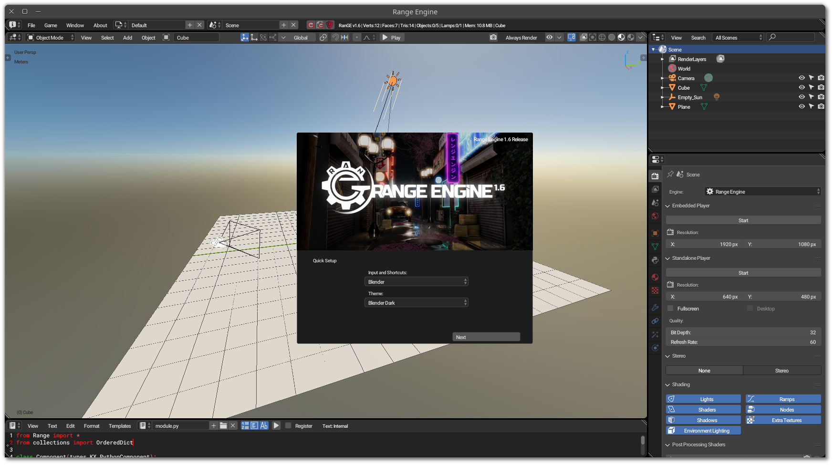Viewport: 833px width, 465px height.
Task: Collapse the Stereo panel
Action: pos(667,356)
